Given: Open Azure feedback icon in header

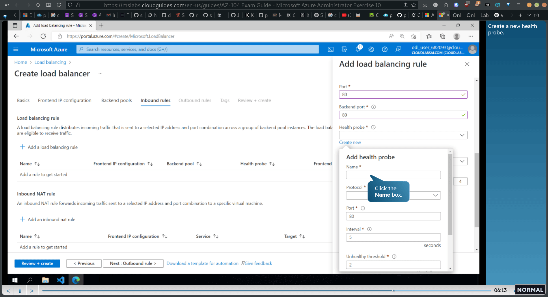Looking at the screenshot, I should (398, 49).
